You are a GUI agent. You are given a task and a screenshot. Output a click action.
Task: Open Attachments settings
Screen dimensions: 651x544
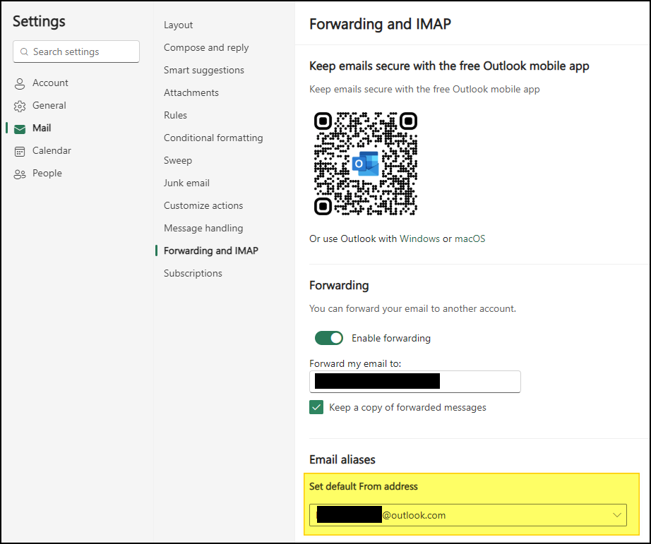[x=191, y=92]
